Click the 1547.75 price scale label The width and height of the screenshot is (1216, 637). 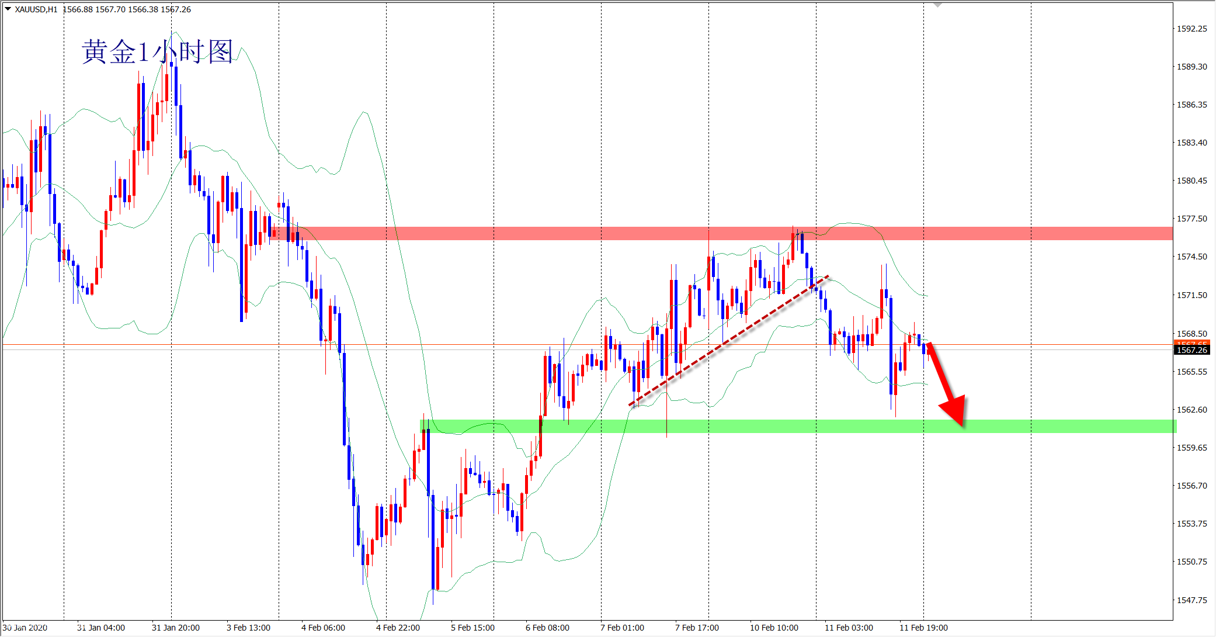(x=1191, y=600)
